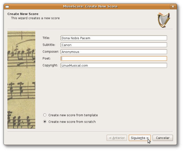Click the Siguiente button
Image resolution: width=183 pixels, height=151 pixels.
(140, 138)
